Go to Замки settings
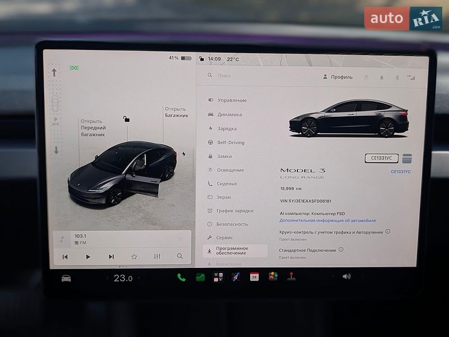 tap(220, 156)
